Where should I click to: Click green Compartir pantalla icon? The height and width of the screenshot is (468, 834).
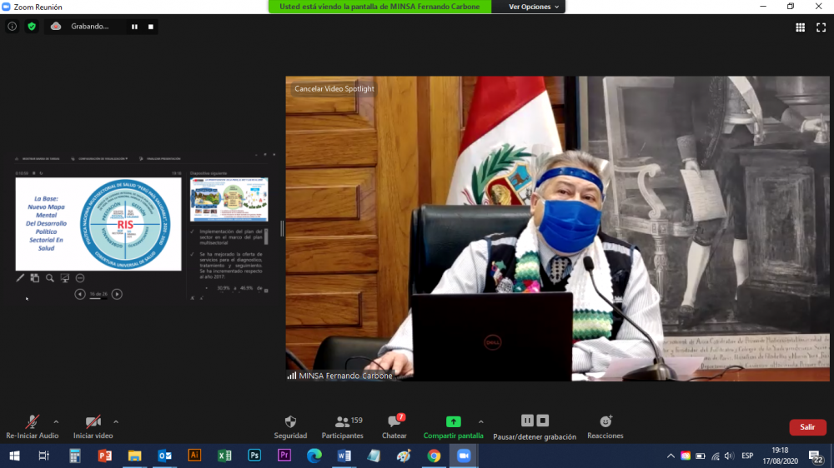pos(453,422)
